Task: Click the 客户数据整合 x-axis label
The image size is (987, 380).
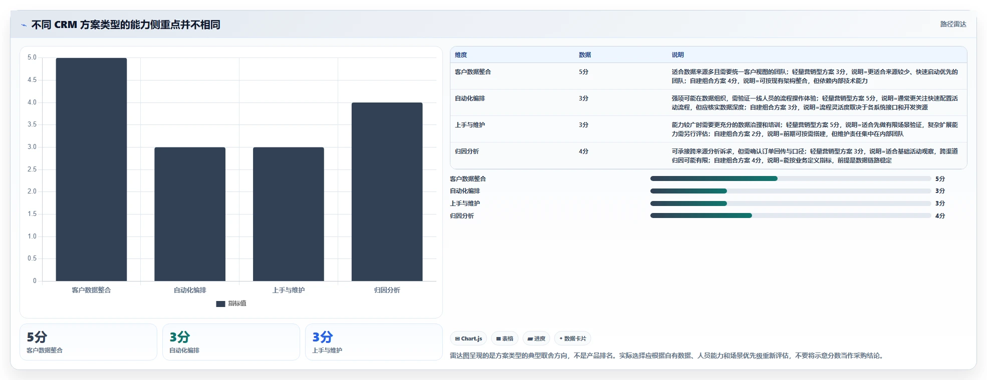Action: [91, 290]
